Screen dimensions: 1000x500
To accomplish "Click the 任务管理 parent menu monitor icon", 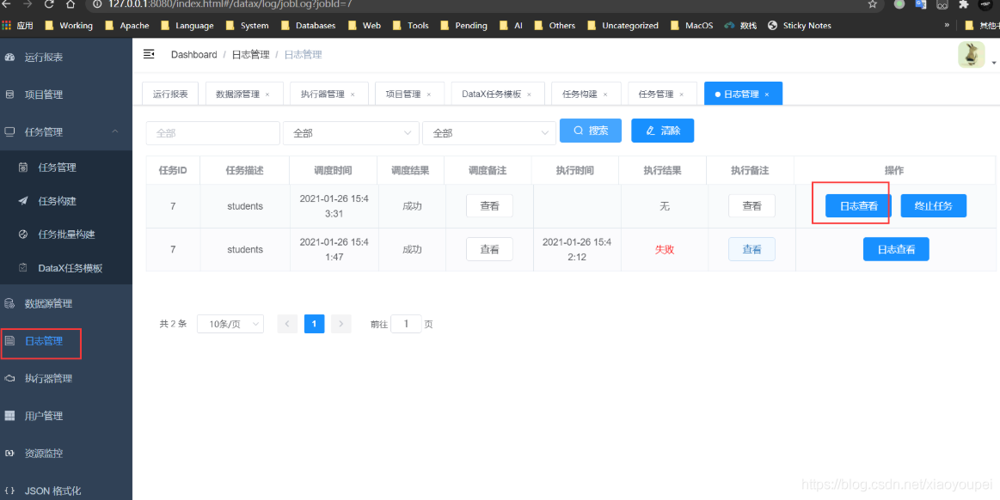I will point(9,131).
